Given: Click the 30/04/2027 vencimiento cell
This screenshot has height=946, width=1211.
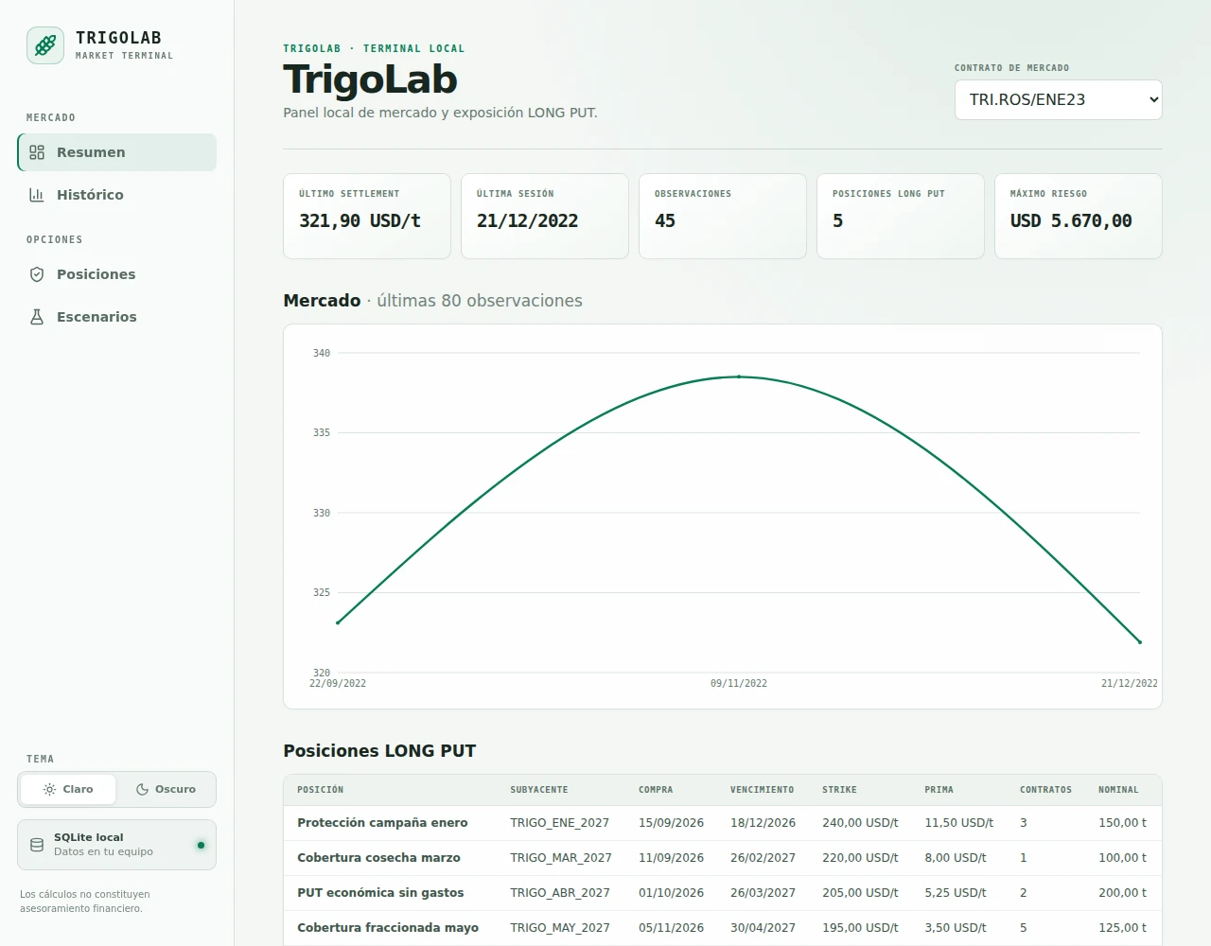Looking at the screenshot, I should click(763, 928).
